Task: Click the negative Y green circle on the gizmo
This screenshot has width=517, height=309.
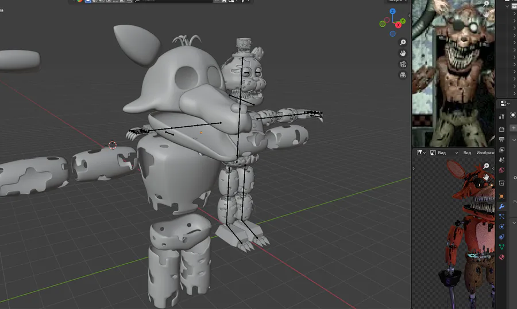Action: tap(382, 24)
